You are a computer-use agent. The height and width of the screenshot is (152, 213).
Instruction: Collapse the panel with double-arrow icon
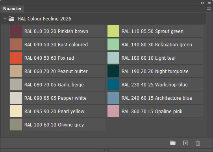pos(202,3)
